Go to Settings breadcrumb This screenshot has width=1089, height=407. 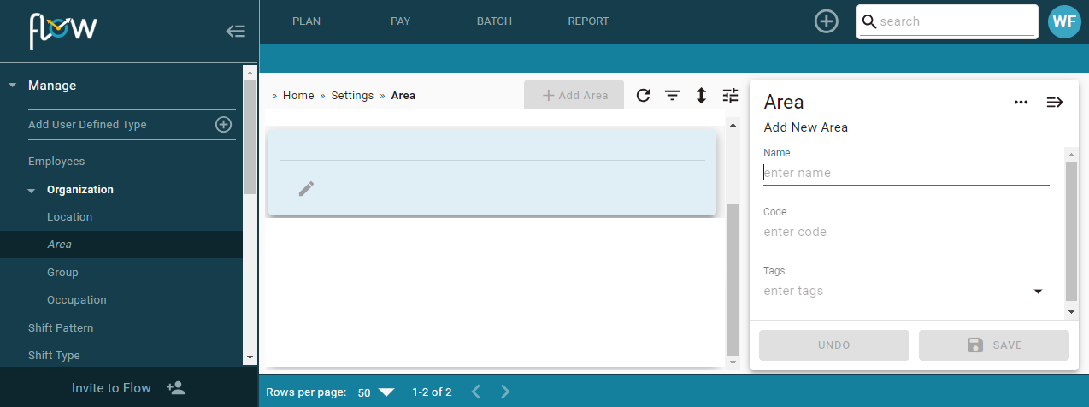[352, 96]
